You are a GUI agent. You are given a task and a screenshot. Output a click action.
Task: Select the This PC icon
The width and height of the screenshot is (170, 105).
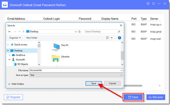(x=55, y=47)
